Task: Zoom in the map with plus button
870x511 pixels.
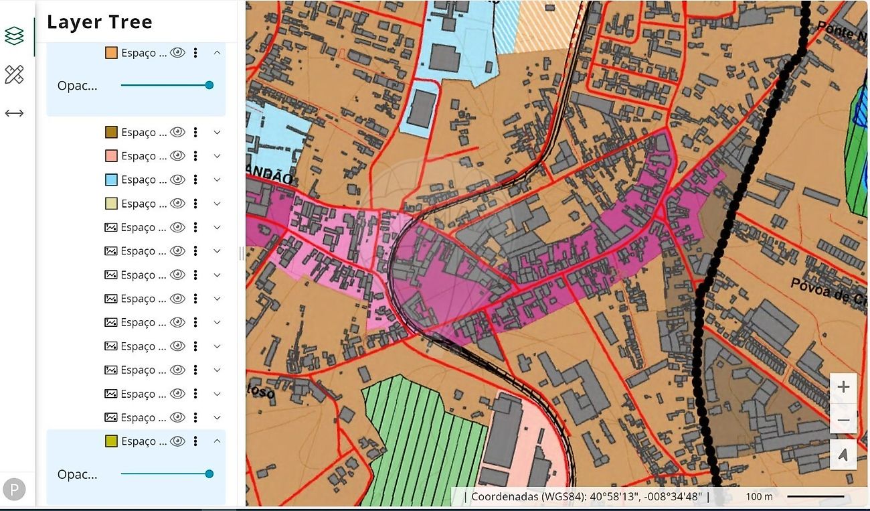Action: click(843, 387)
